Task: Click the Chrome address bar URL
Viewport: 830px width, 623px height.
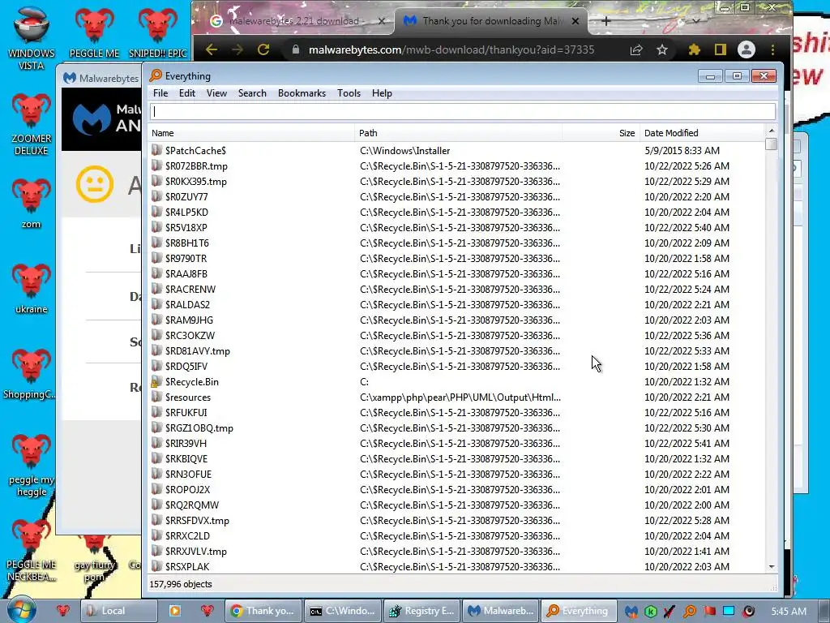Action: pyautogui.click(x=451, y=49)
